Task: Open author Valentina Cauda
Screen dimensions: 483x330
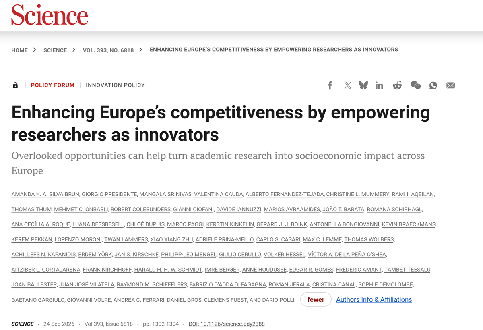Action: point(218,194)
